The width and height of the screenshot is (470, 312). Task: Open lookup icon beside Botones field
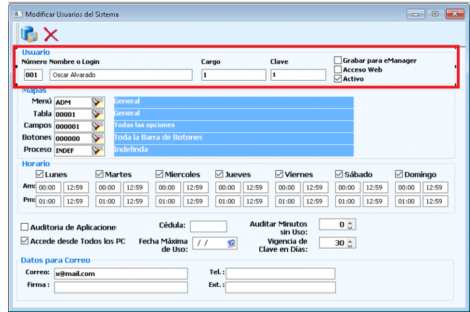[x=96, y=138]
